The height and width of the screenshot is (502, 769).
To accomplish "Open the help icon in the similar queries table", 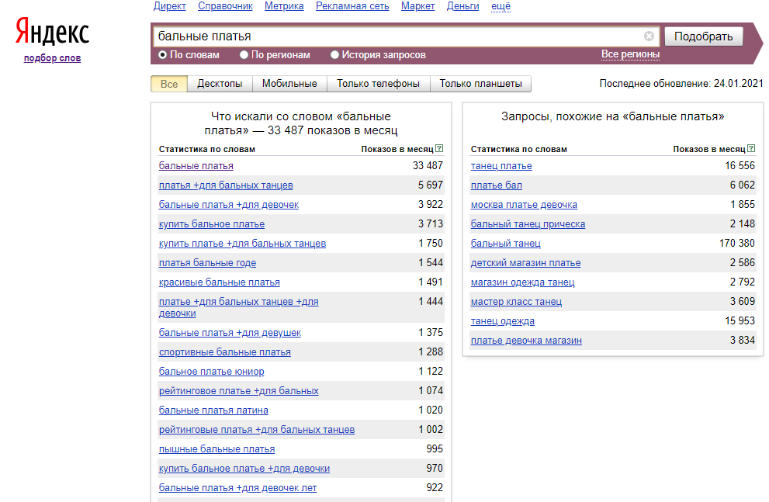I will point(751,148).
